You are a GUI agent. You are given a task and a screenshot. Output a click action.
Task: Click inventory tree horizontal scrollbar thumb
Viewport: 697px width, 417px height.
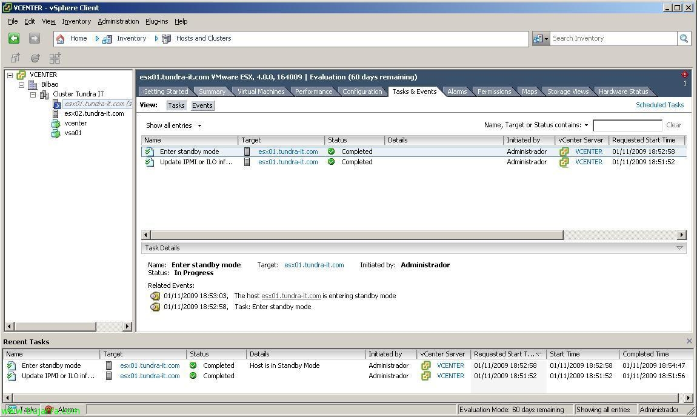[55, 327]
